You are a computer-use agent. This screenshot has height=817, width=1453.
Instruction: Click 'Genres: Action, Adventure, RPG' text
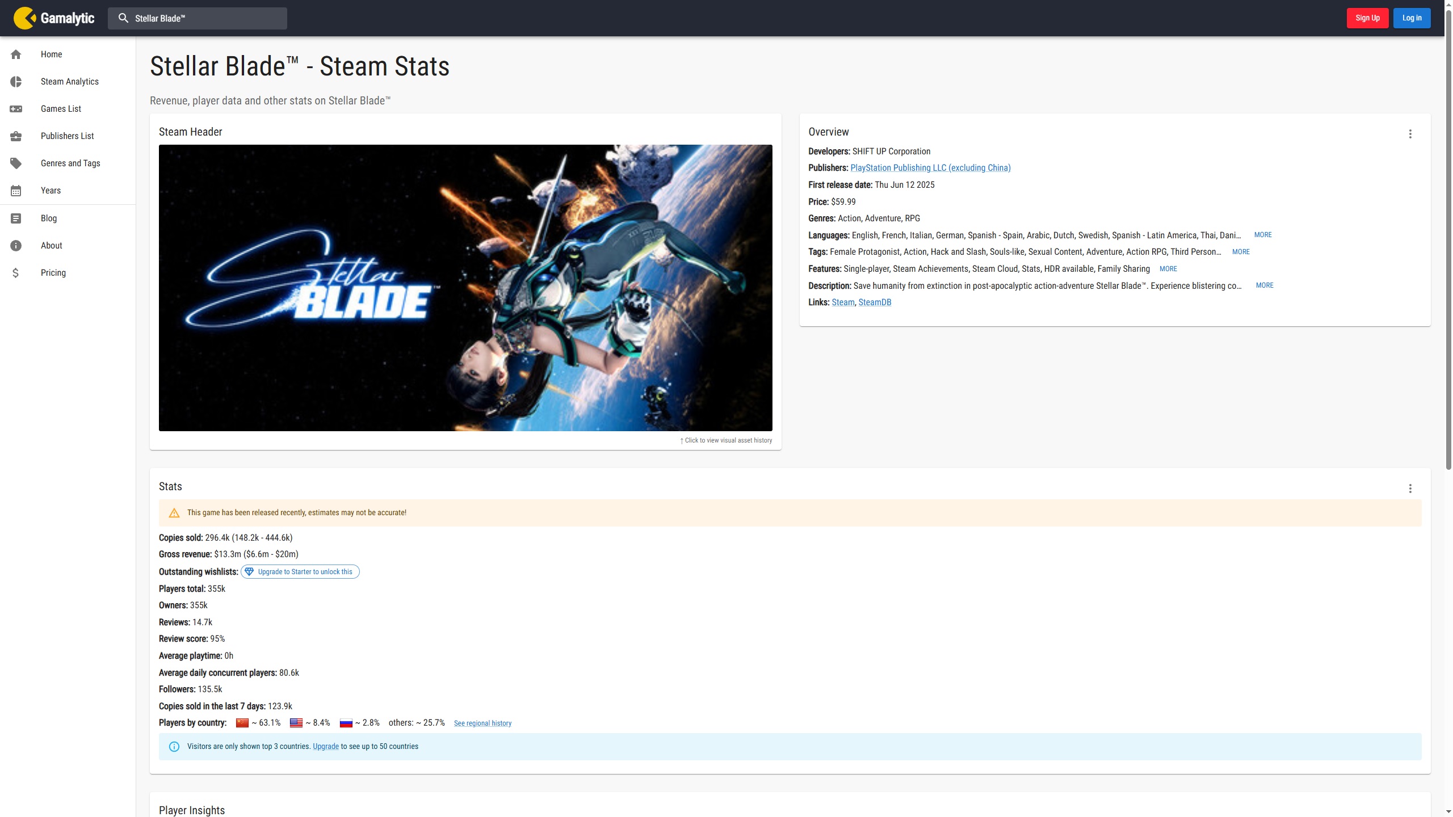[x=864, y=218]
